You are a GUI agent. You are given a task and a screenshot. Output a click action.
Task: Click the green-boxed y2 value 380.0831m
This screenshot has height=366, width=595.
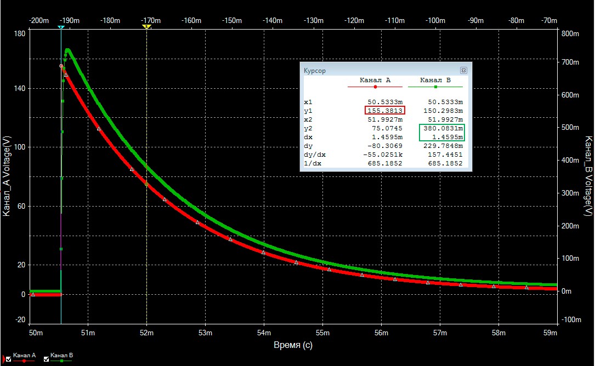441,128
